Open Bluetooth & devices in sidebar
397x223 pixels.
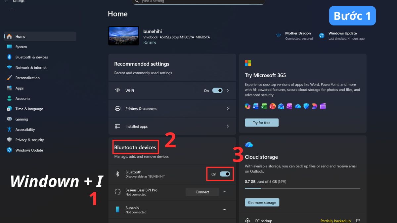pyautogui.click(x=40, y=57)
